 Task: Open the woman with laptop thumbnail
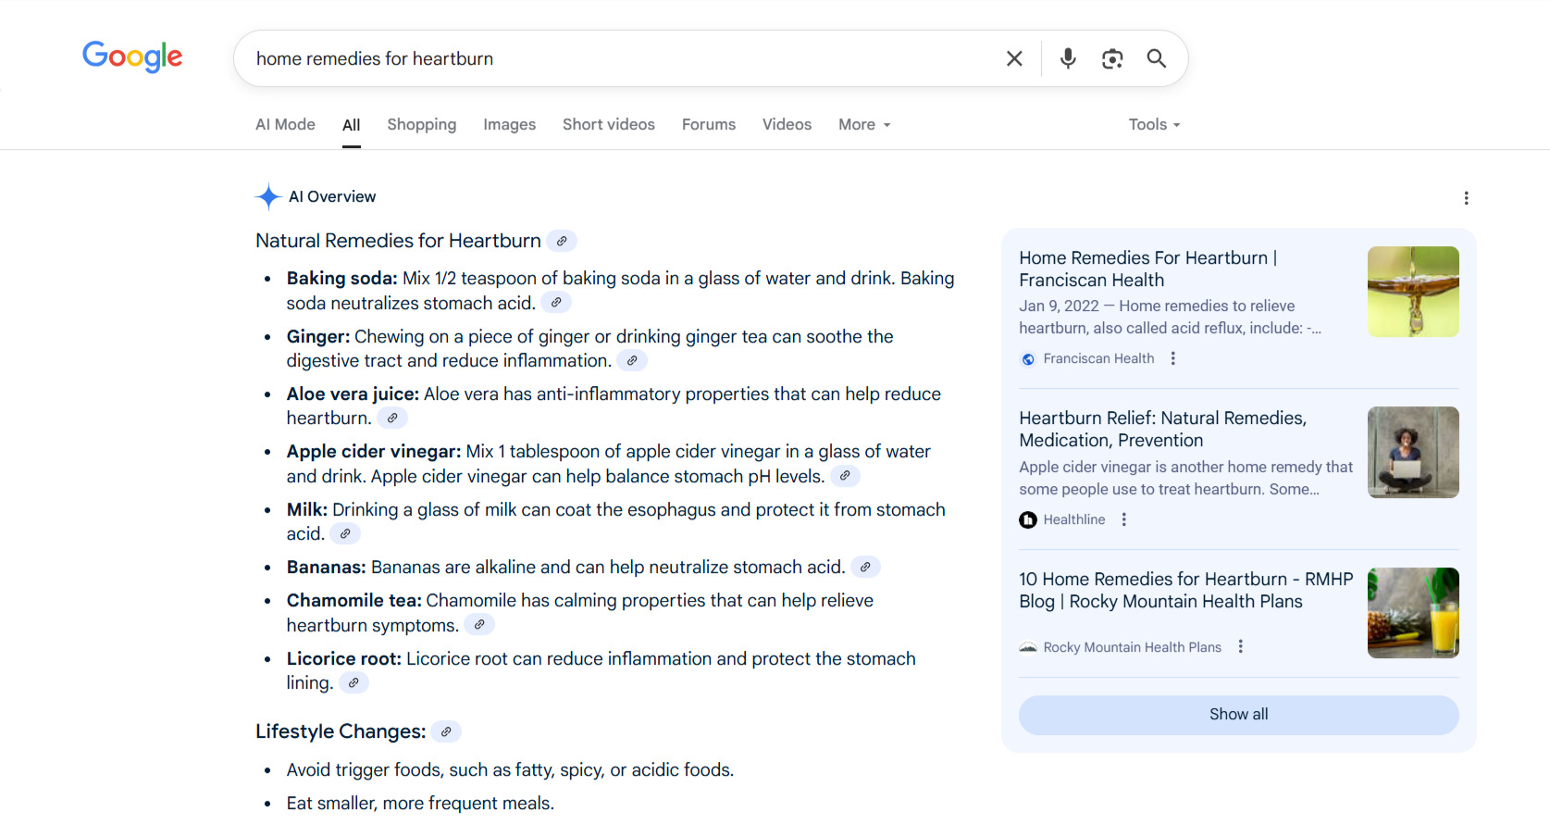point(1413,453)
